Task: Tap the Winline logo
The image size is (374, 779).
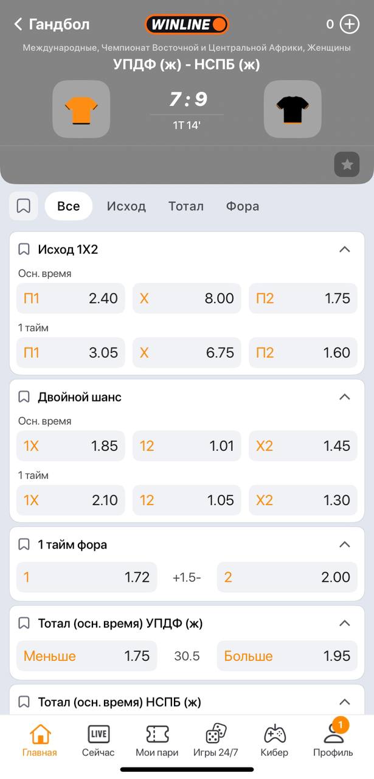Action: [x=187, y=25]
